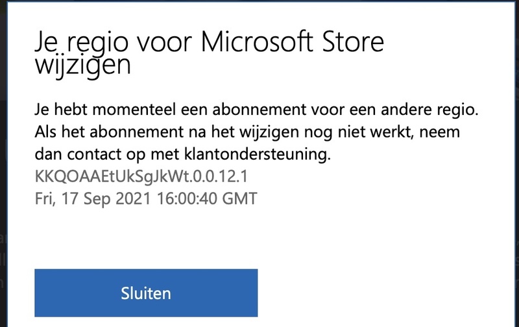
Task: Click the word 'Je' starting the heading
Action: (46, 43)
